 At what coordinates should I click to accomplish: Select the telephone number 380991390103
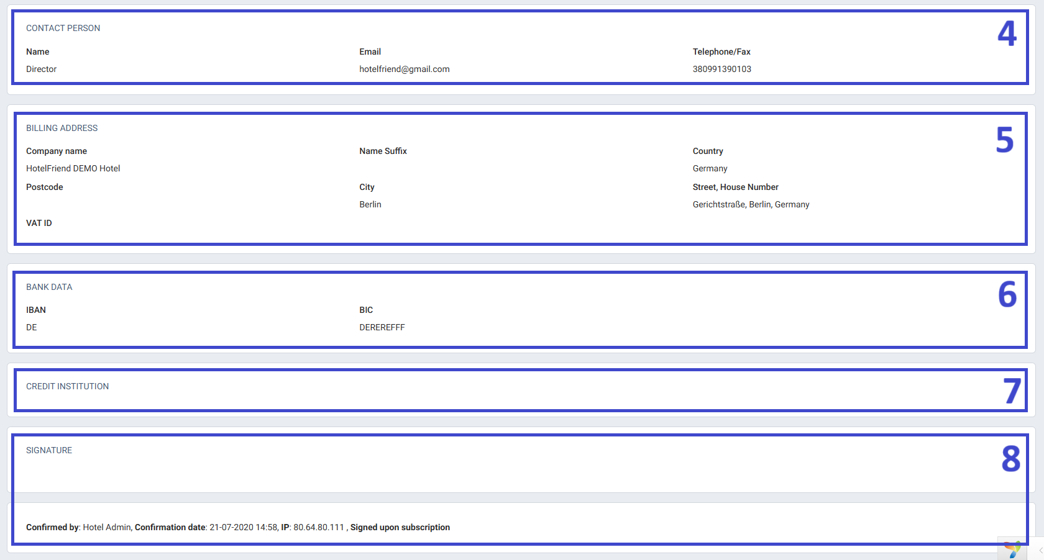[722, 69]
